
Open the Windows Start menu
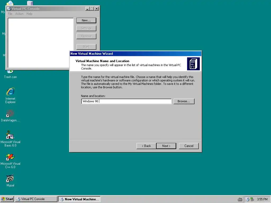[7, 199]
